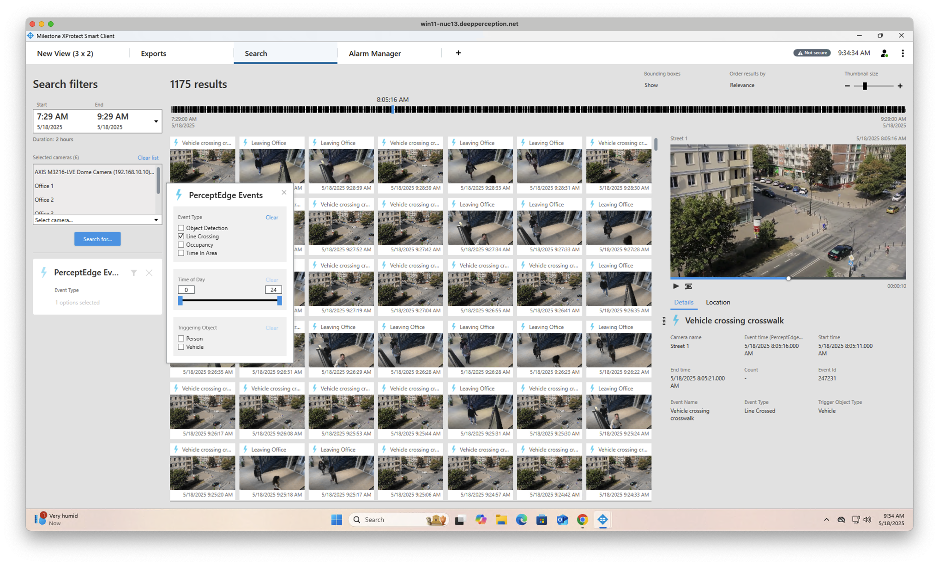Click the filter funnel icon on PerceptEdge card
Viewport: 939px width, 565px height.
(134, 273)
